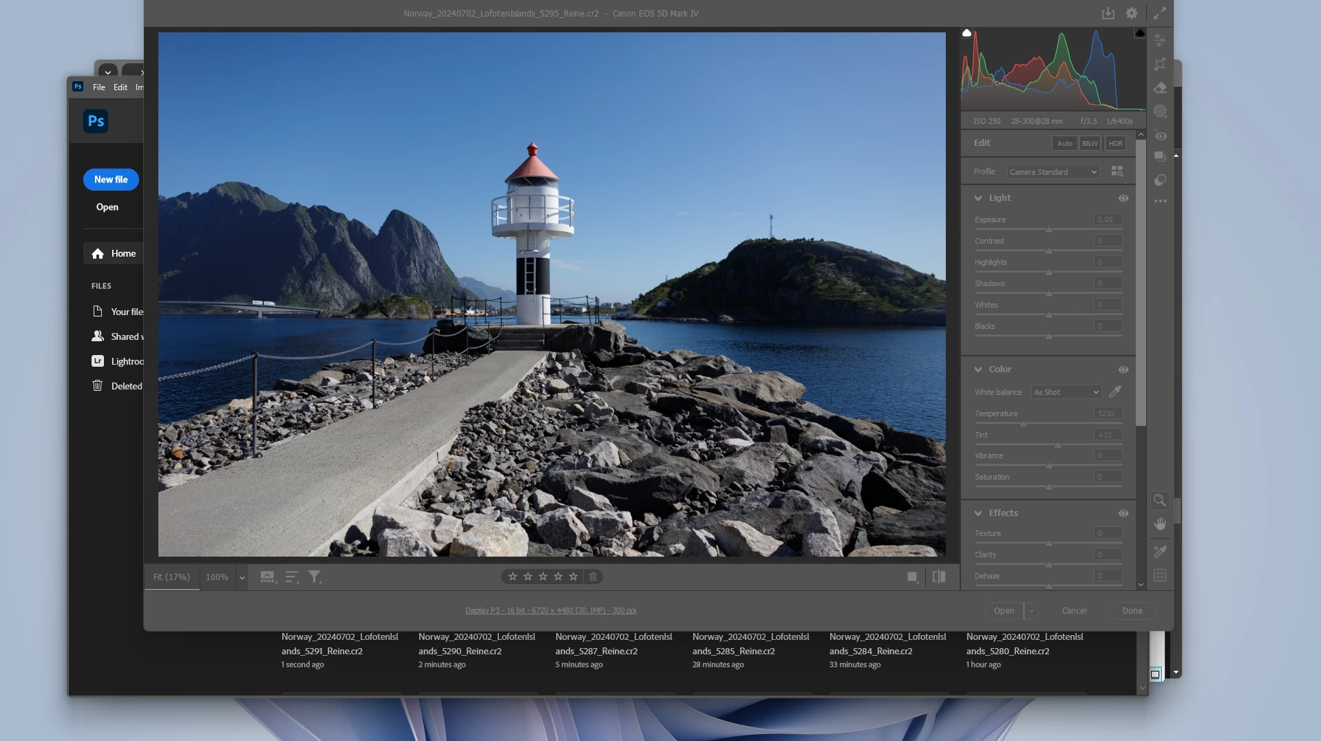Toggle full screen mode icon
This screenshot has height=741, width=1321.
pos(1160,13)
